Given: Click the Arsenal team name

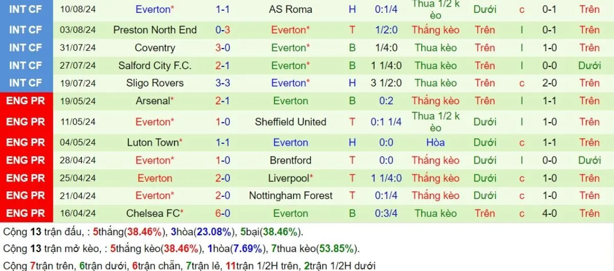Looking at the screenshot, I should click(x=153, y=101).
